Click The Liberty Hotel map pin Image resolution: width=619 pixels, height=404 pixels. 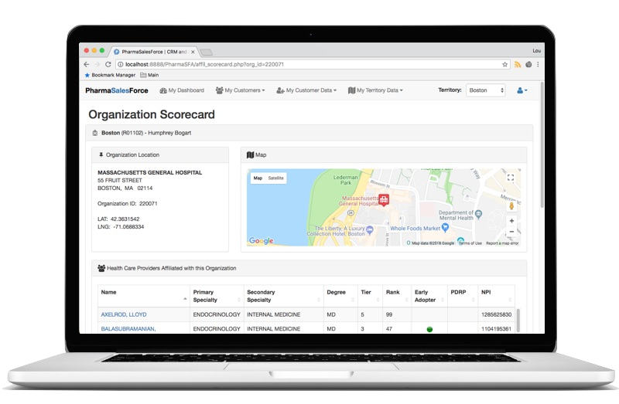pos(370,229)
